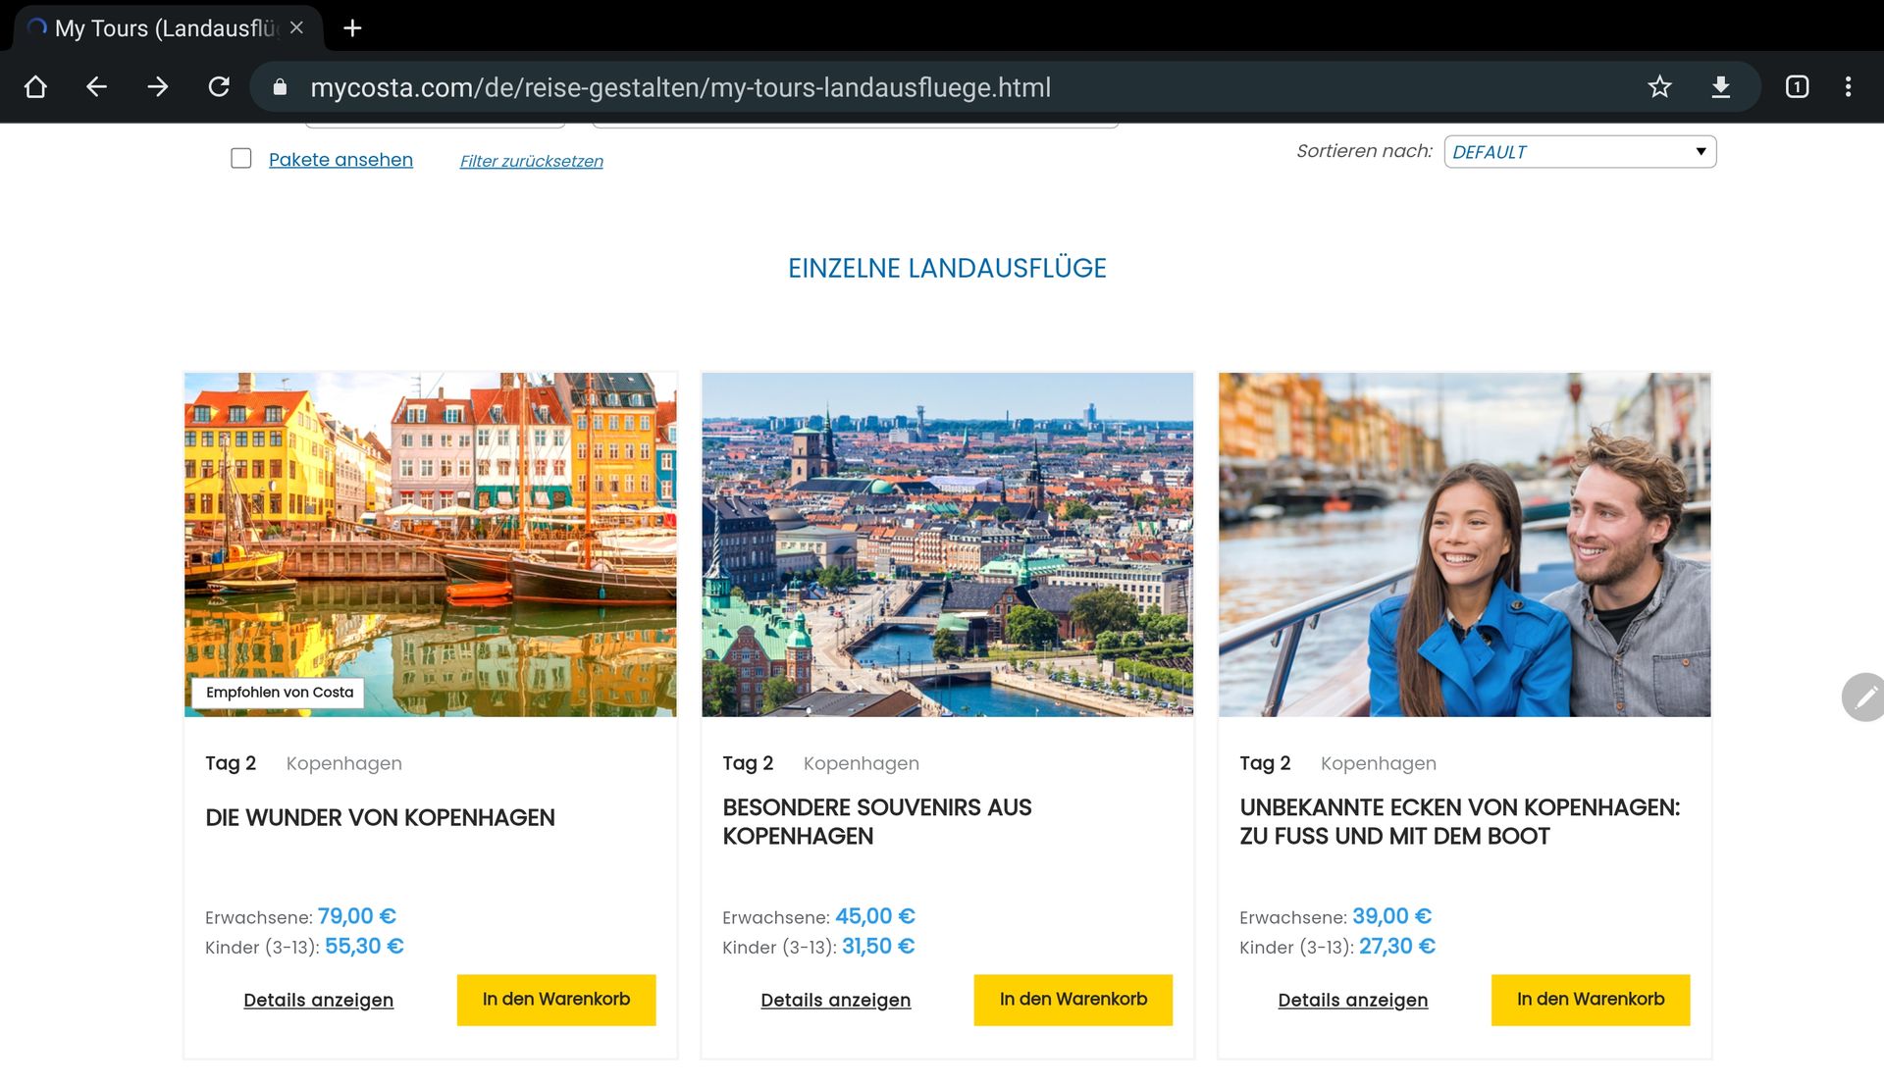This screenshot has width=1884, height=1084.
Task: Add Unbekannte Ecken tour to Warenkorb
Action: coord(1590,1000)
